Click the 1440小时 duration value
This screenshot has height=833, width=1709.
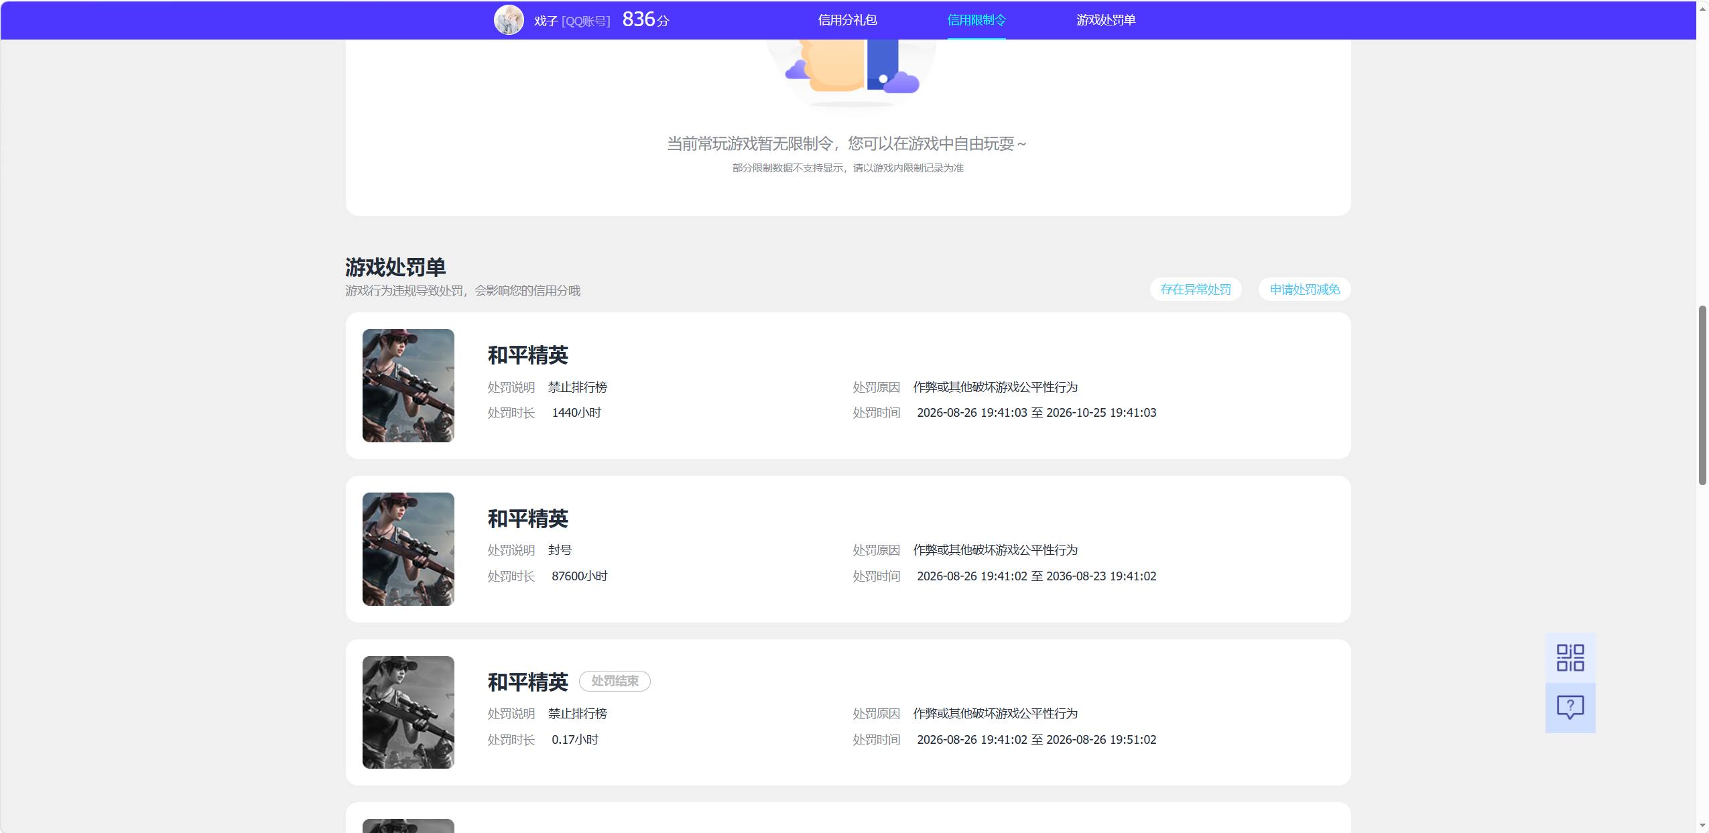pos(576,413)
